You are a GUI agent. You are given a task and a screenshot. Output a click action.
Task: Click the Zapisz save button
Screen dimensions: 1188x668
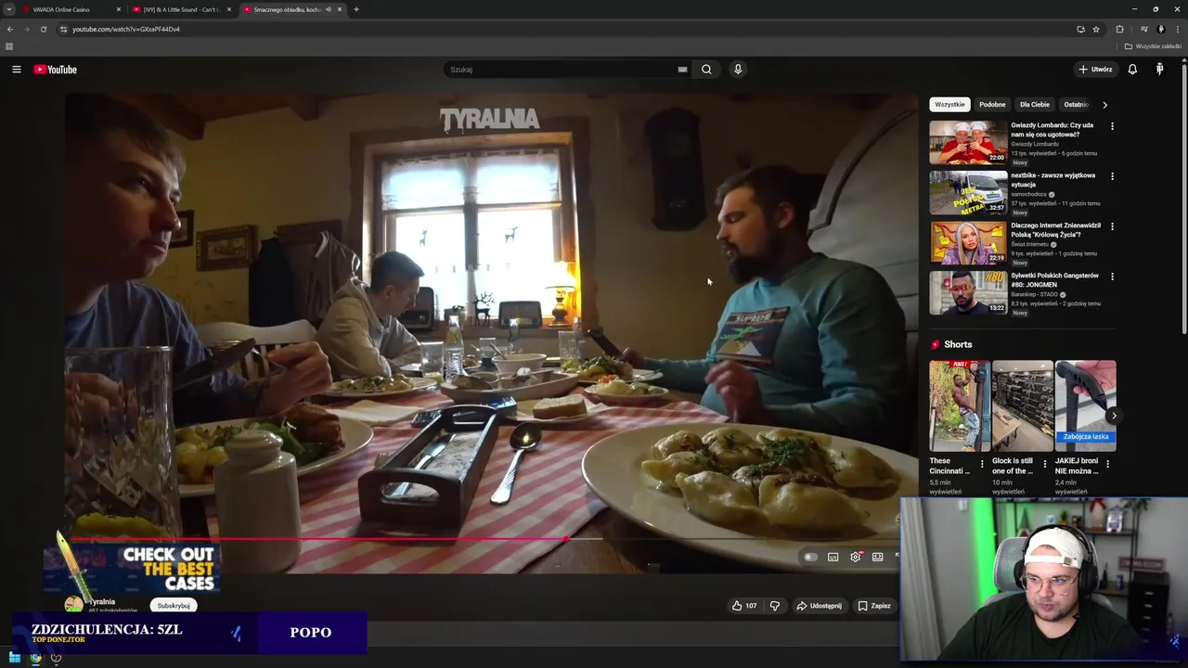tap(874, 606)
